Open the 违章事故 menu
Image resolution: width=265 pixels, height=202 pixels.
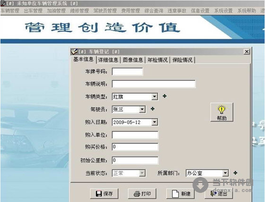177,11
